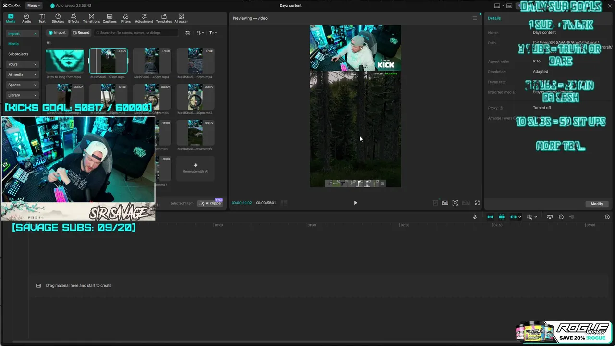Toggle clip linkage on timeline
This screenshot has width=615, height=346.
[513, 217]
